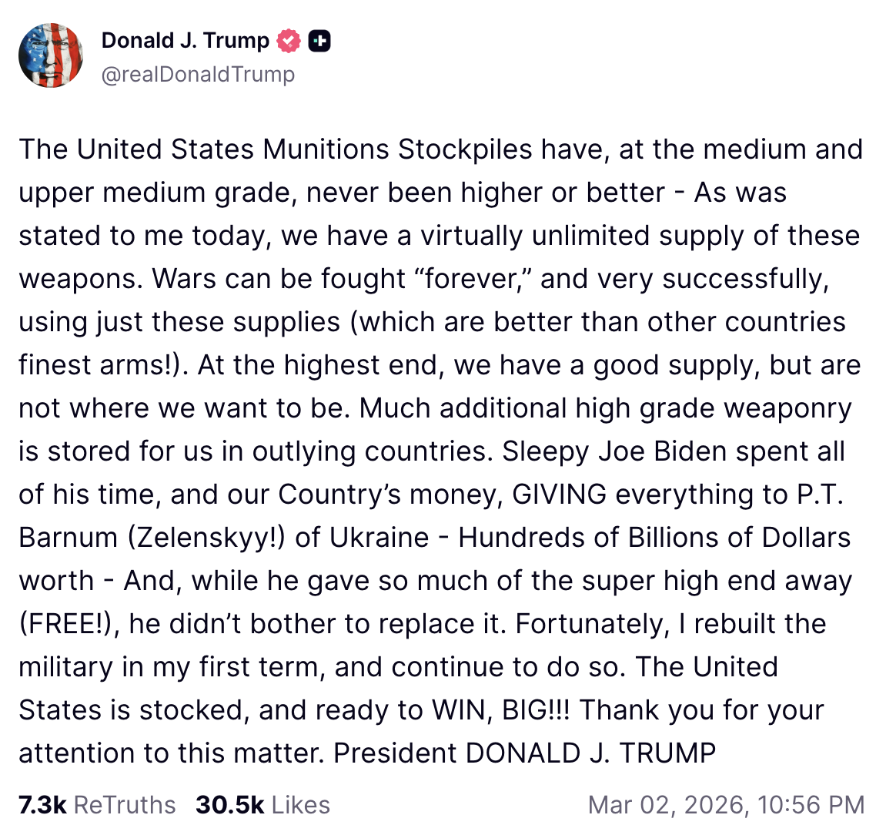
Task: Click the Thank you for your text
Action: [701, 710]
